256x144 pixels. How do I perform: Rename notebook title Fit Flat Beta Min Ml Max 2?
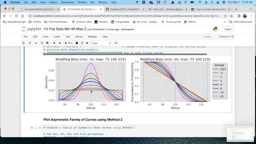[65, 29]
